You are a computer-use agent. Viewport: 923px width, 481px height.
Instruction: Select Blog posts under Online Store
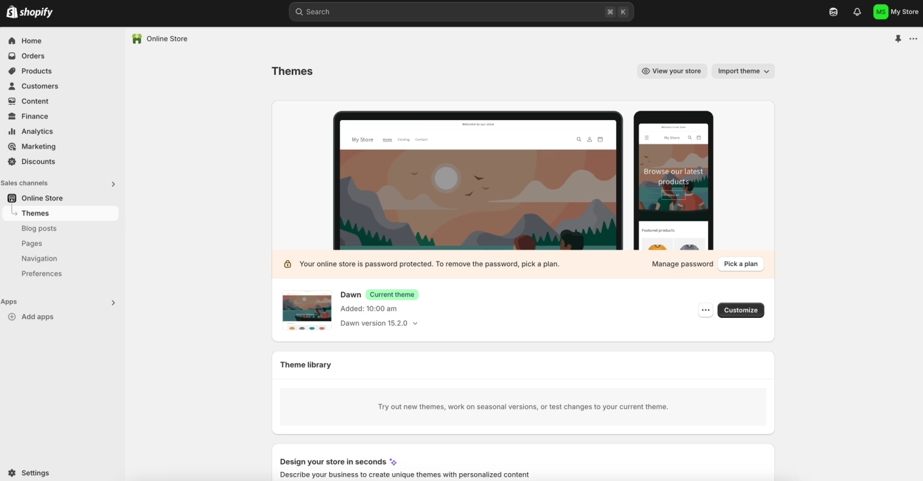39,228
